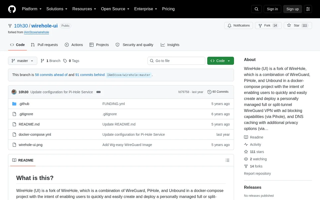View the 14 forks link
This screenshot has height=200, width=320.
pos(253,166)
